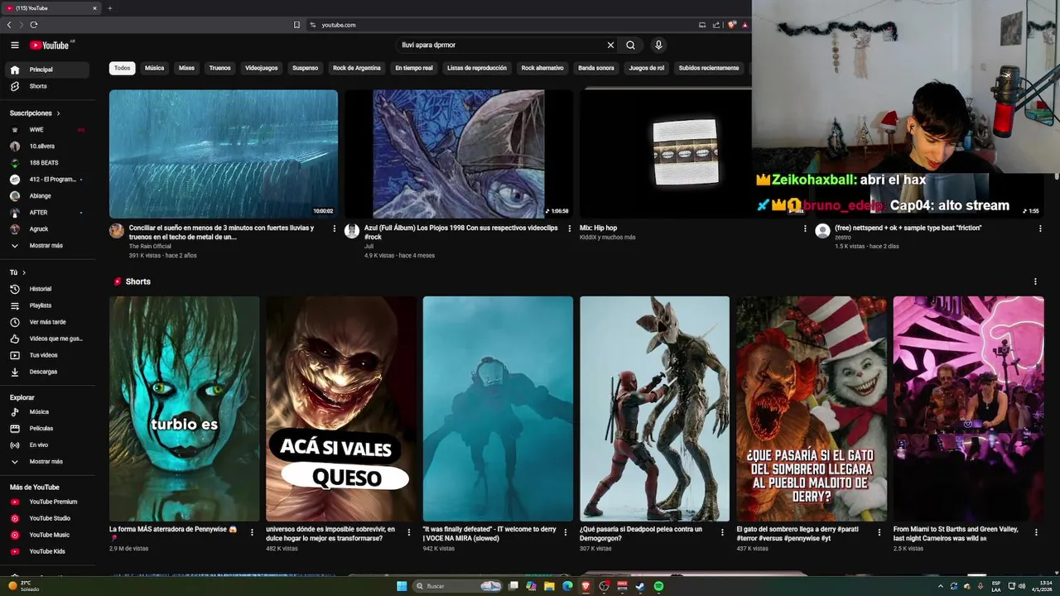Viewport: 1060px width, 596px height.
Task: Select the Música filter chip
Action: (155, 68)
